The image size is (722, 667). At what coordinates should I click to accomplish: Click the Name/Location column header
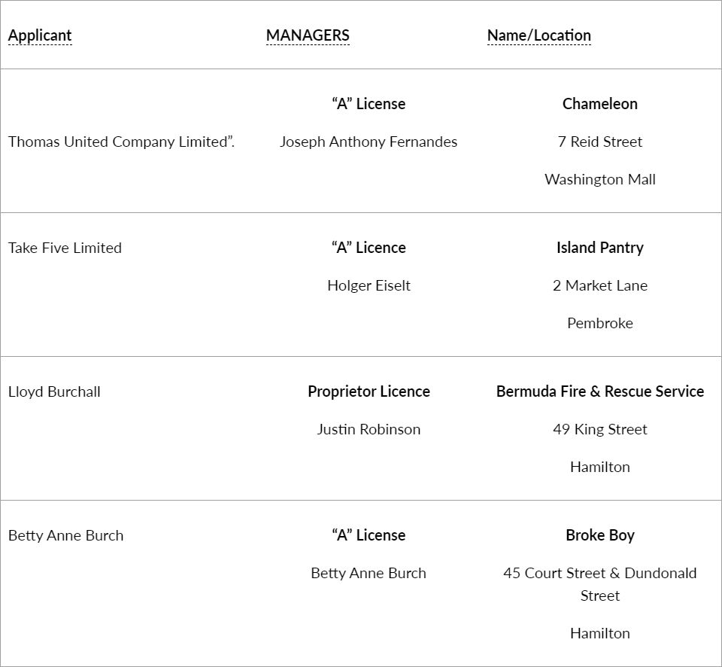pos(538,35)
